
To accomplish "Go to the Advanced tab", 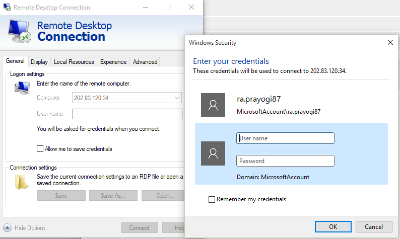I will click(x=145, y=62).
